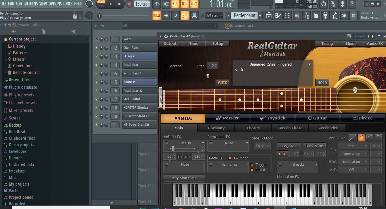Open the Playlist view from toolbar
The width and height of the screenshot is (386, 209).
pos(269,16)
